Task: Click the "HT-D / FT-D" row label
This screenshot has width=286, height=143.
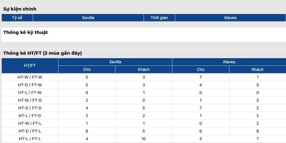Action: click(30, 108)
